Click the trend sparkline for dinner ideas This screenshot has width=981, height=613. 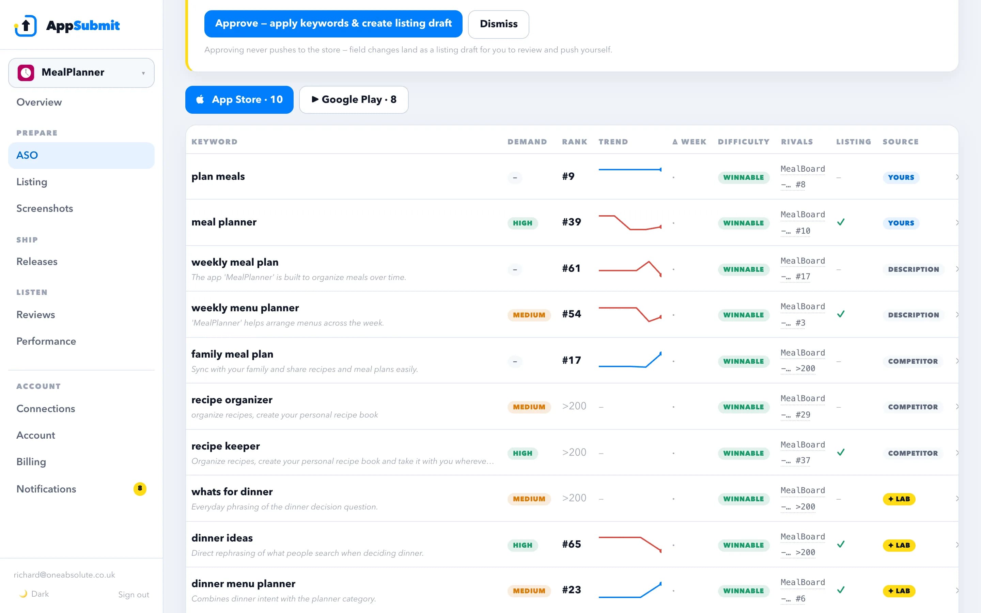click(630, 545)
